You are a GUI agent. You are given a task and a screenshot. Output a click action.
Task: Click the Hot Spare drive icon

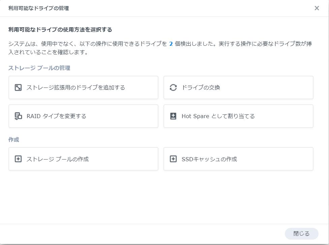coord(173,116)
